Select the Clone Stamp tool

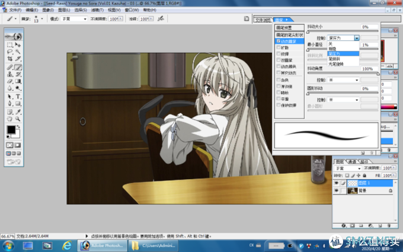[9, 74]
